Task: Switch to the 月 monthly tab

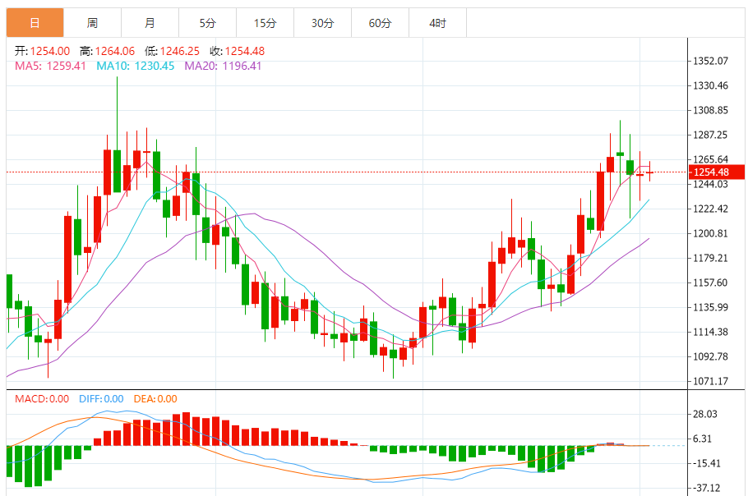Action: click(x=150, y=22)
